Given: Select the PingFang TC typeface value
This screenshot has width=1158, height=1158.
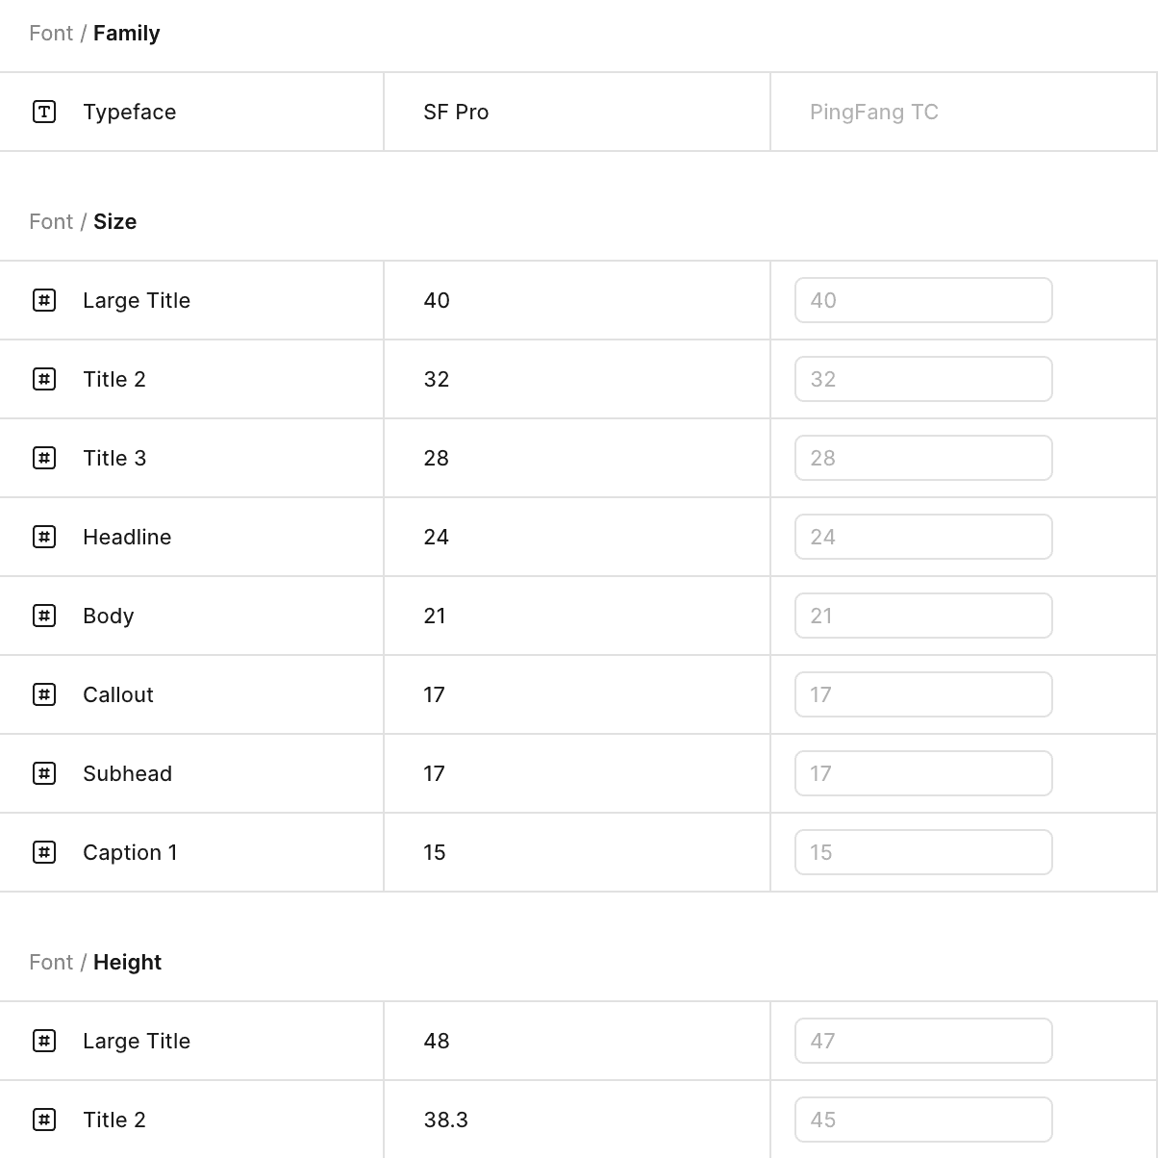Looking at the screenshot, I should click(x=874, y=113).
